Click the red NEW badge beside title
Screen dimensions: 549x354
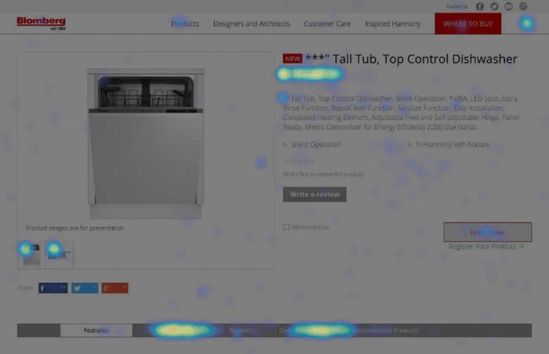point(292,58)
